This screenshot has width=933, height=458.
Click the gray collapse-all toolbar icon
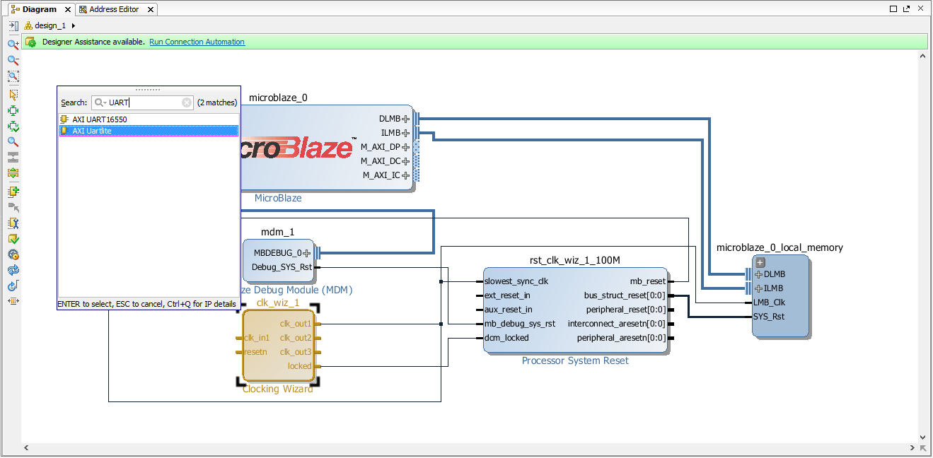pos(13,157)
